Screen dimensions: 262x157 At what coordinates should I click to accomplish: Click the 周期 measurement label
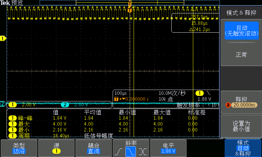click(x=24, y=136)
